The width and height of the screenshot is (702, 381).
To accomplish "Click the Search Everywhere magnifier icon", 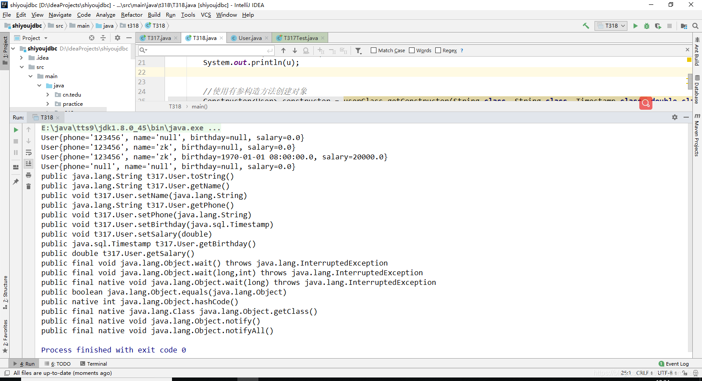I will [x=695, y=26].
